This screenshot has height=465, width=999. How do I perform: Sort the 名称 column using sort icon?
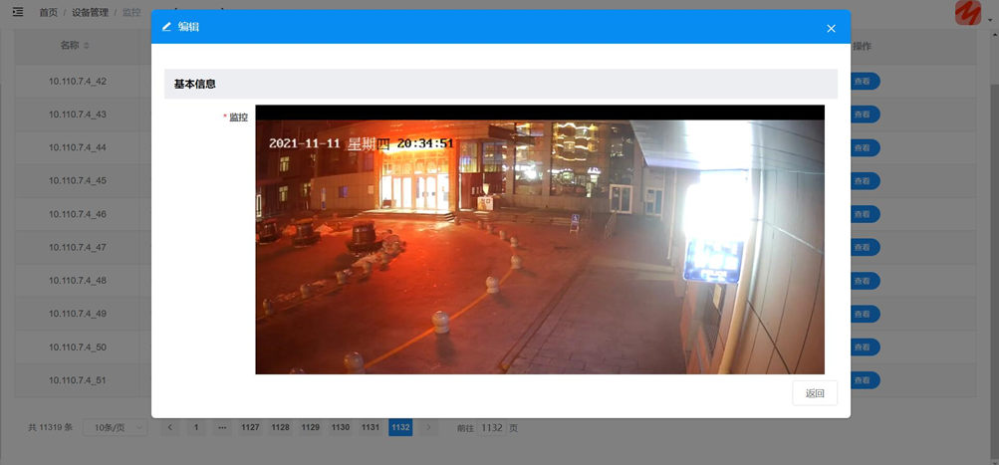point(87,46)
